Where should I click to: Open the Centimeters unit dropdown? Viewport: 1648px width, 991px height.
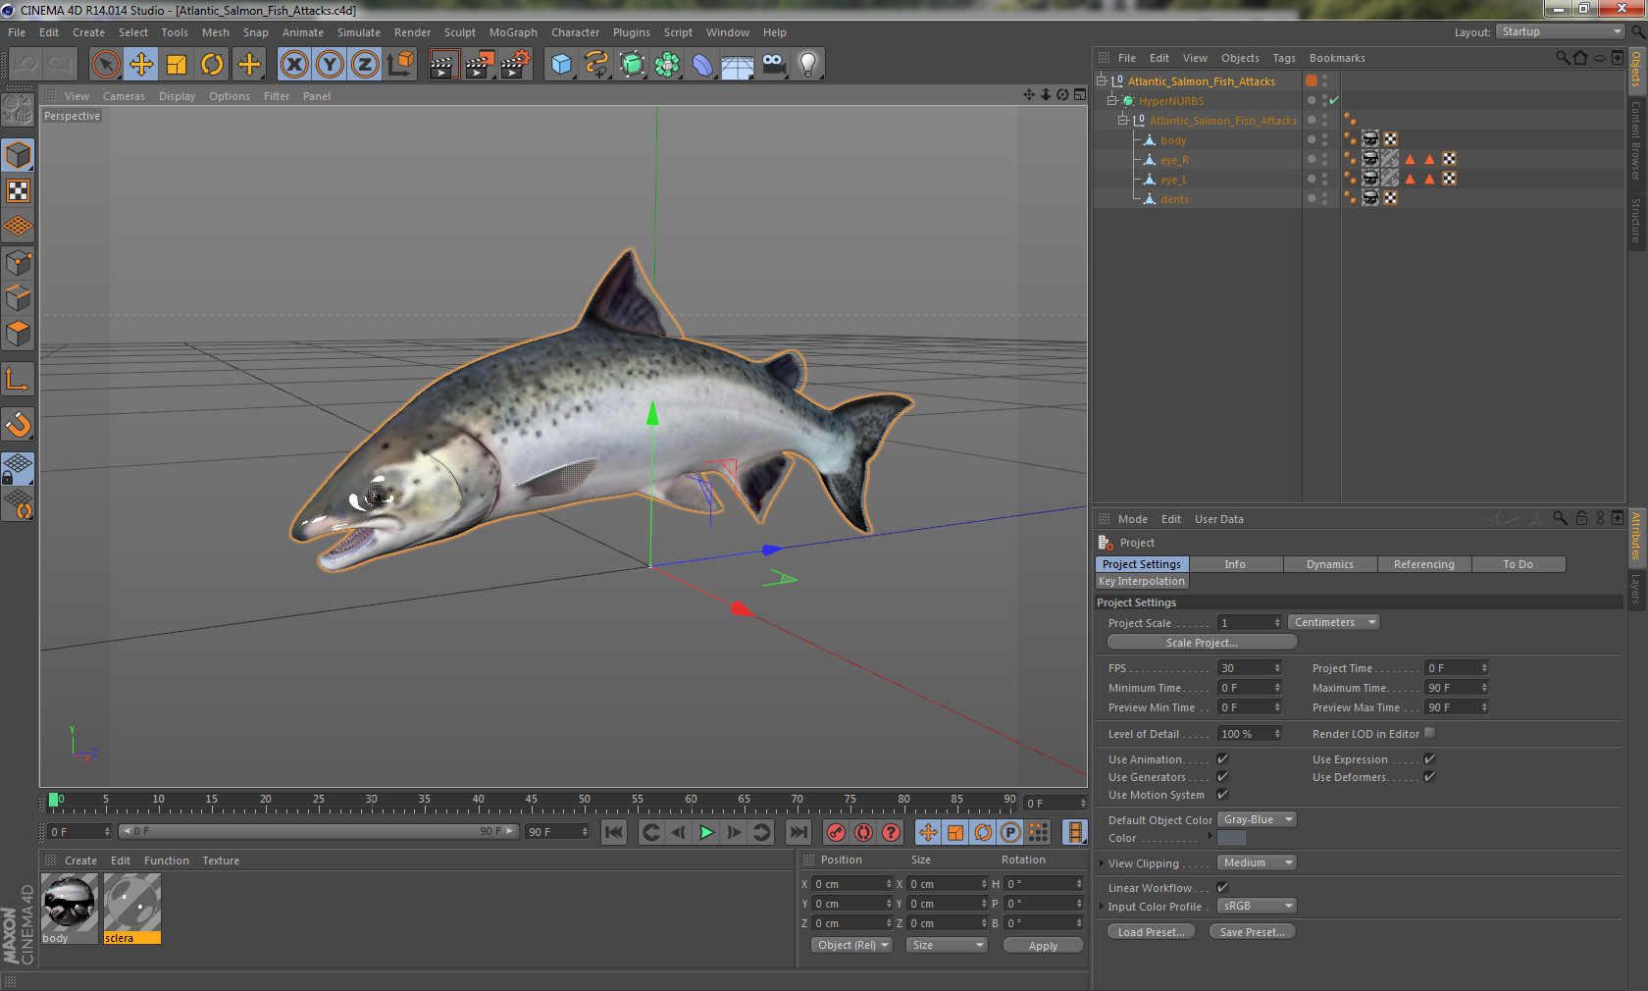[1334, 622]
